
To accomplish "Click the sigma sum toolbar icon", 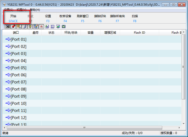I will click(52, 26).
